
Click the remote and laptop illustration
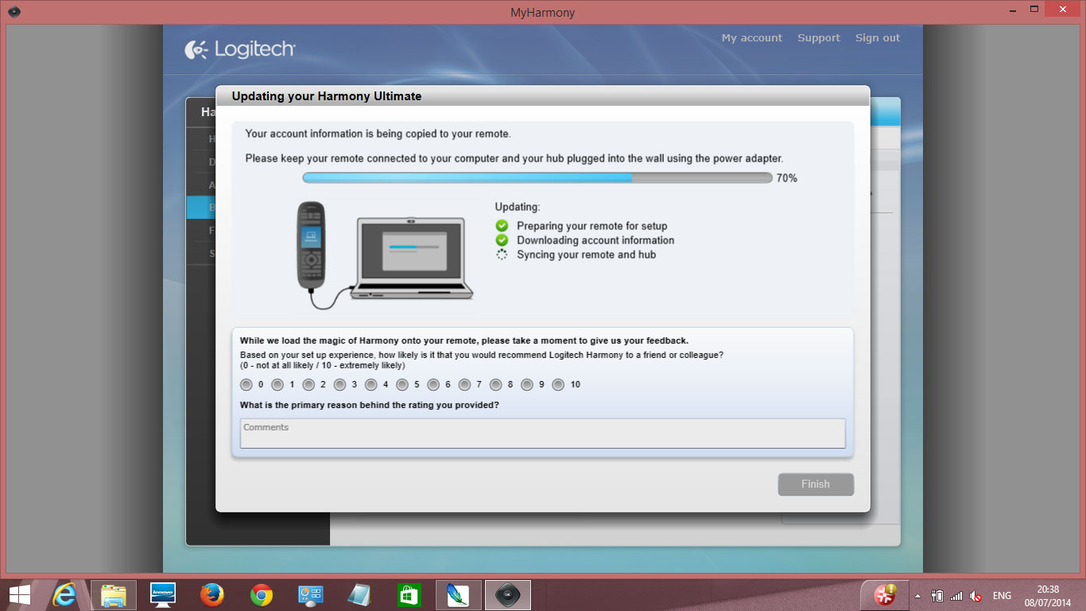coord(385,255)
